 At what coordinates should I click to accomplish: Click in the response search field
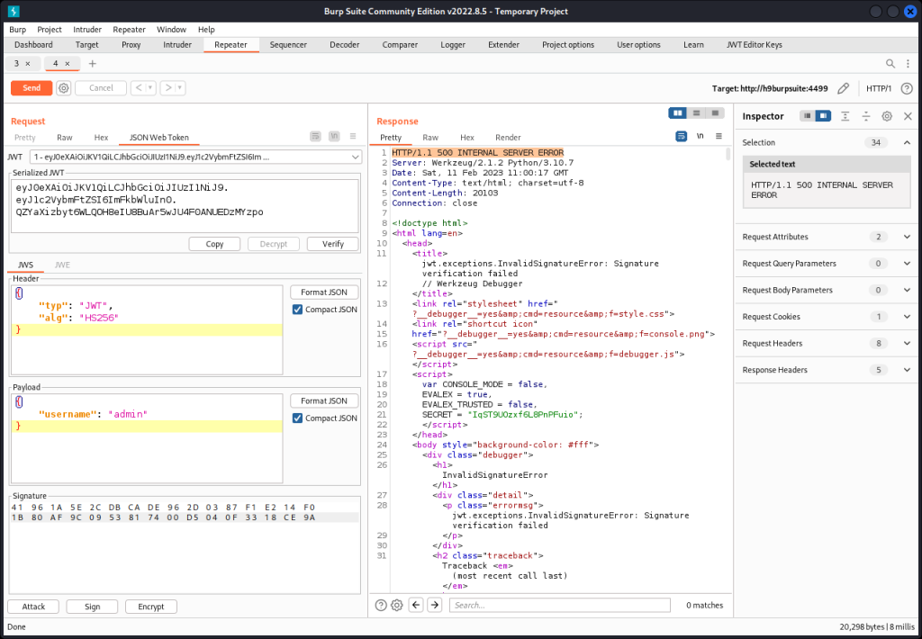[560, 606]
